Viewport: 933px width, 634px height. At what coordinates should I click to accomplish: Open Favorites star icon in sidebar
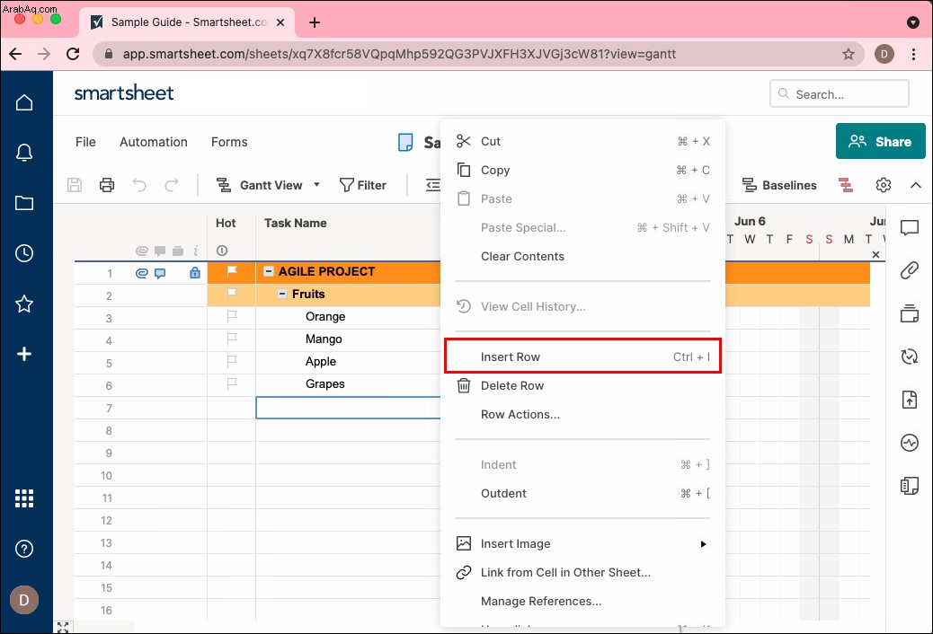[23, 304]
